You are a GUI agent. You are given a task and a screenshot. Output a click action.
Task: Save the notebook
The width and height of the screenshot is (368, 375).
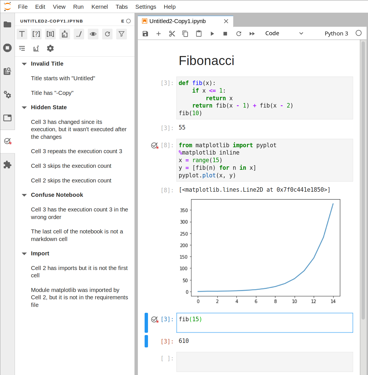145,34
